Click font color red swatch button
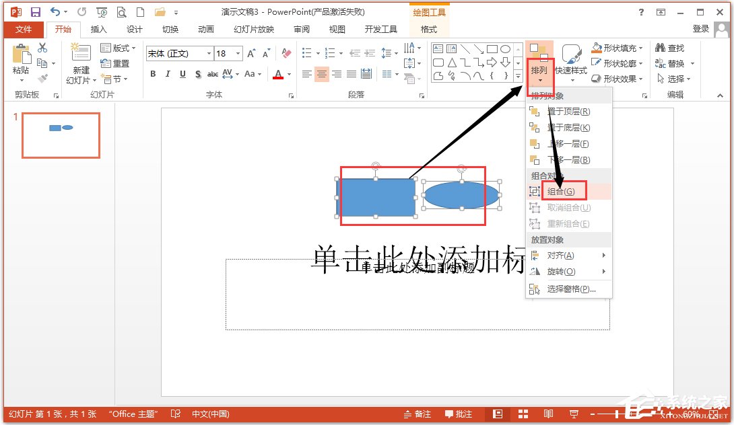The height and width of the screenshot is (425, 734). coord(278,74)
